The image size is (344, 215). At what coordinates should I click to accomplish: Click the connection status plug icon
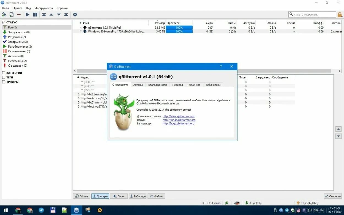[227, 203]
